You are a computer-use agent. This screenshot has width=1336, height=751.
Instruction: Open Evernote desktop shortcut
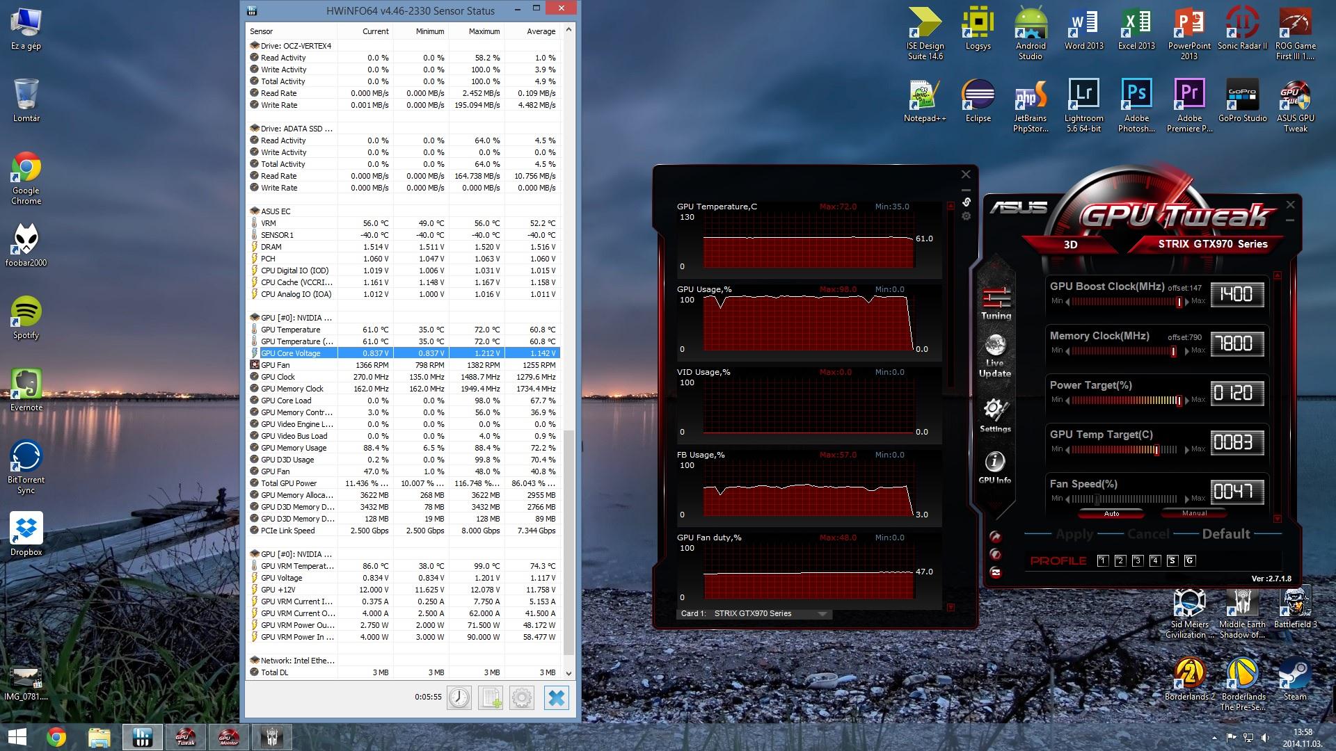26,389
